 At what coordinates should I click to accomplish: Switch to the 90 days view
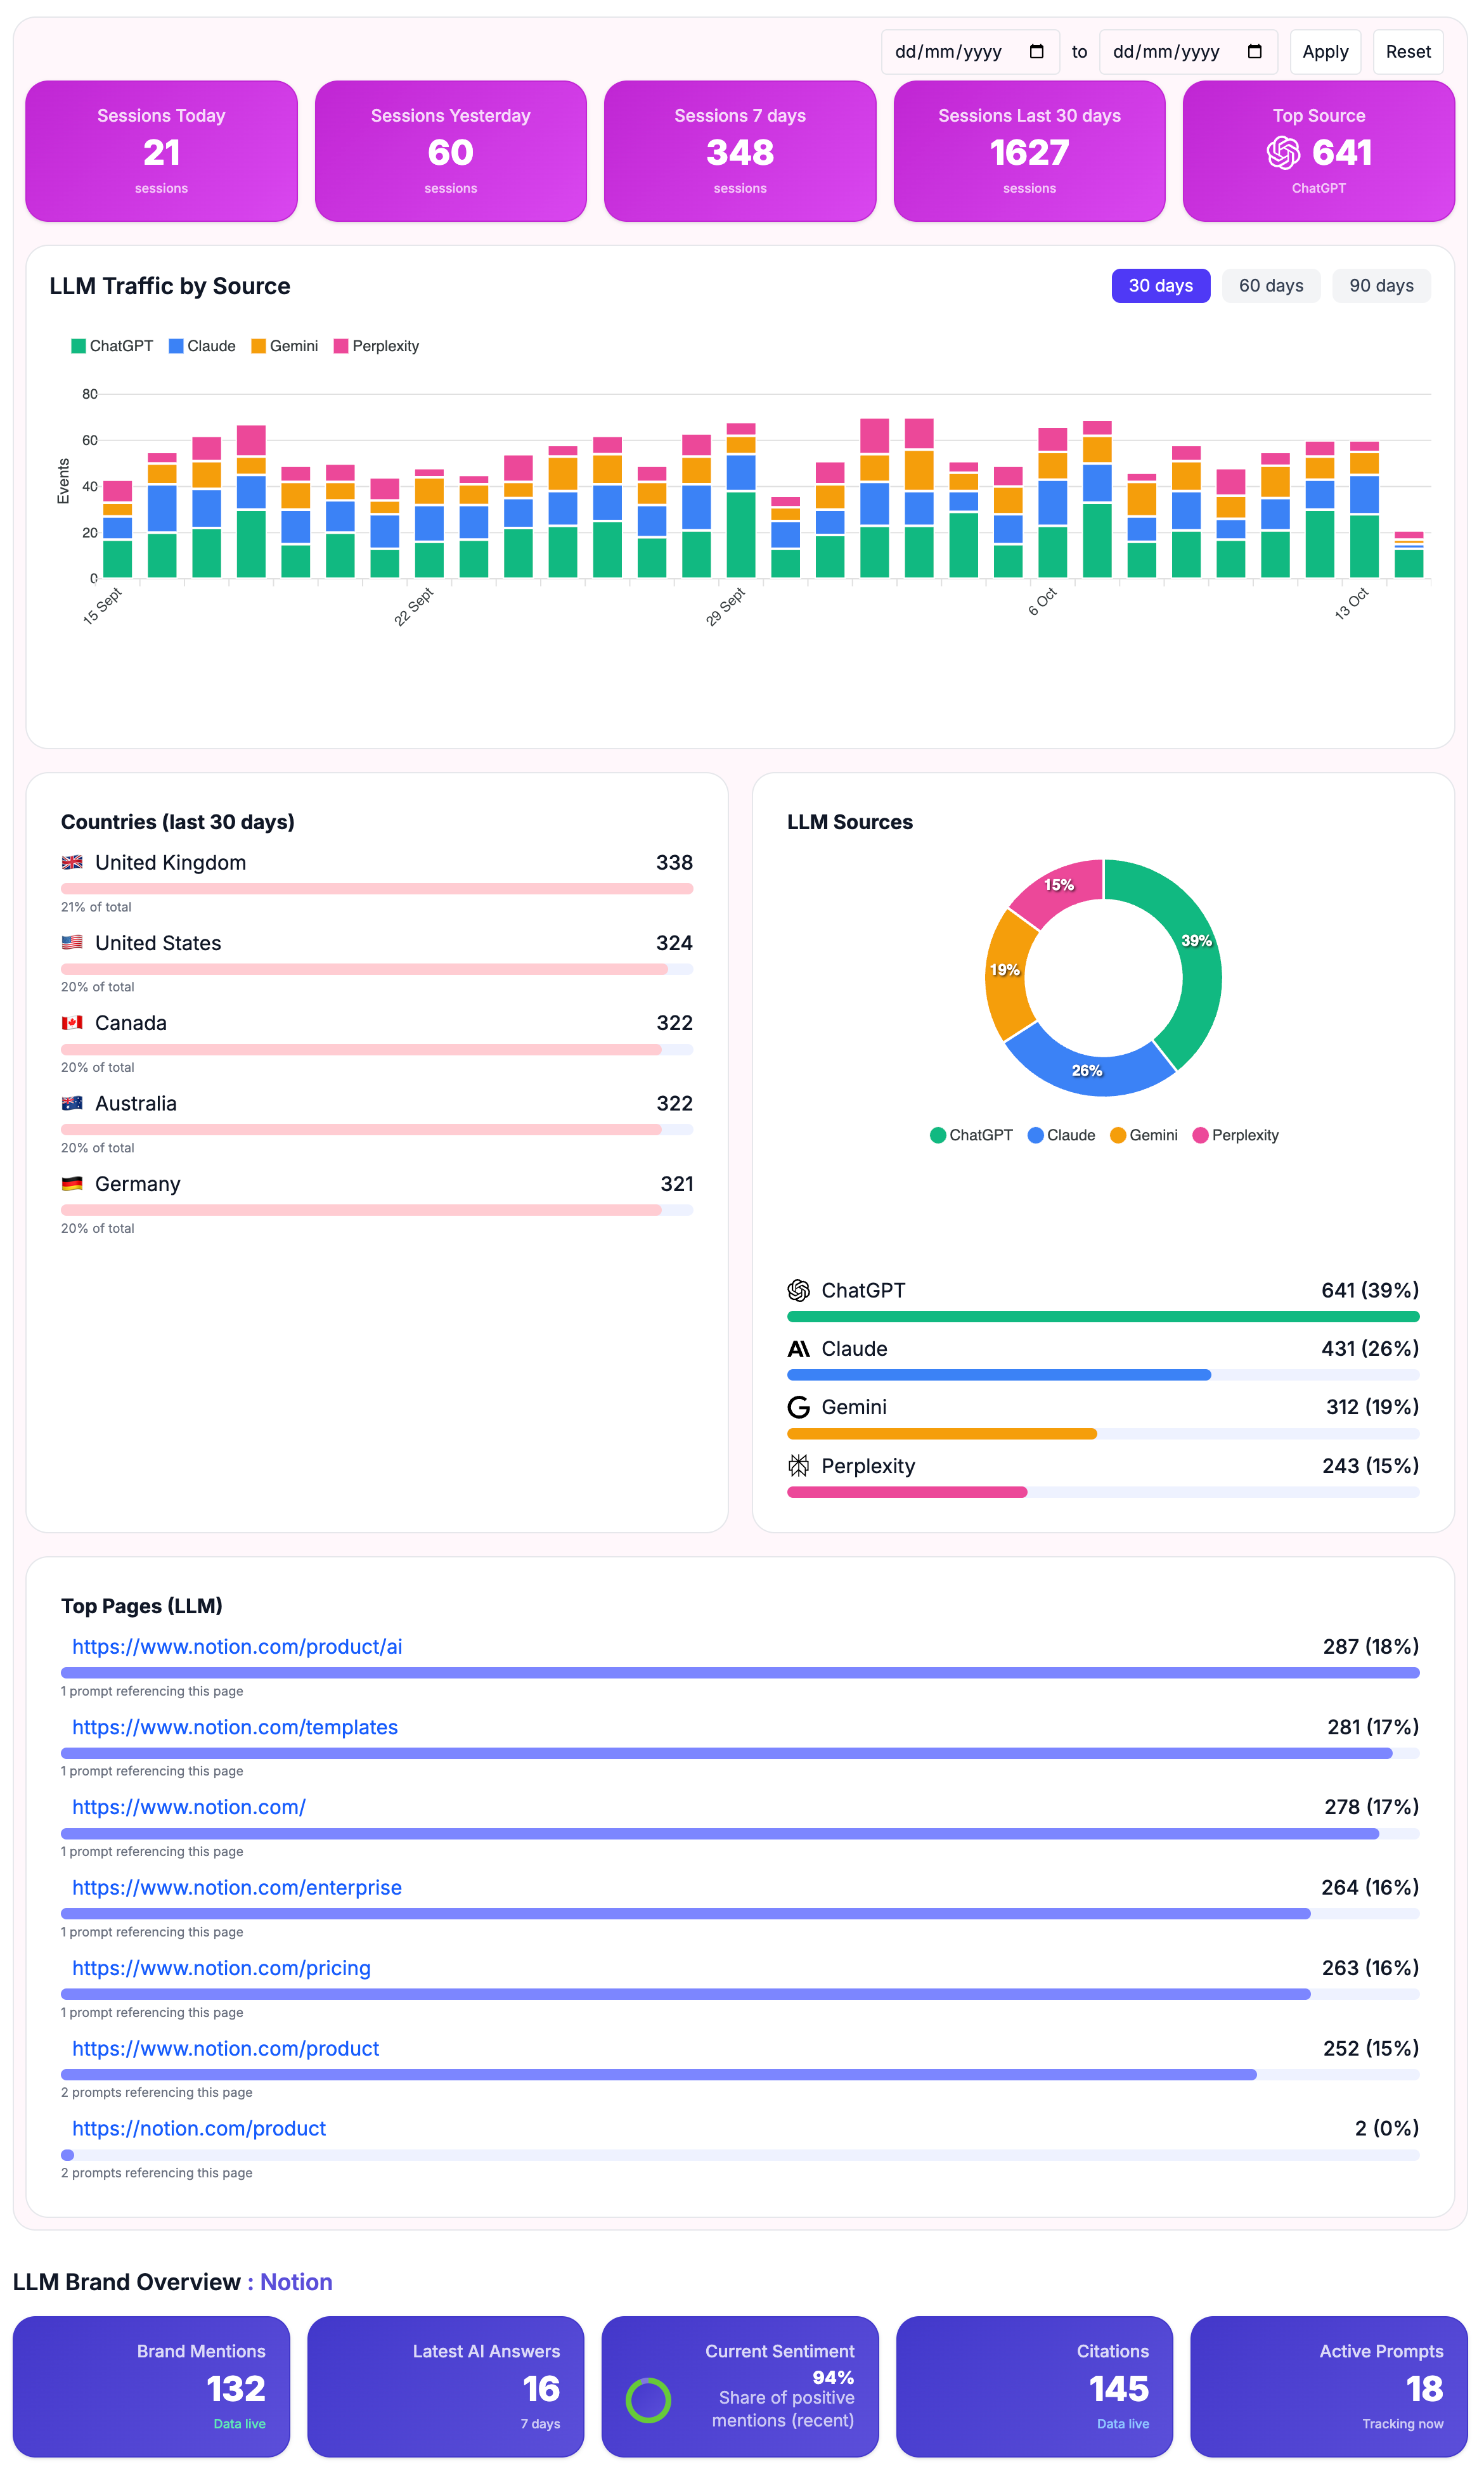[1381, 286]
